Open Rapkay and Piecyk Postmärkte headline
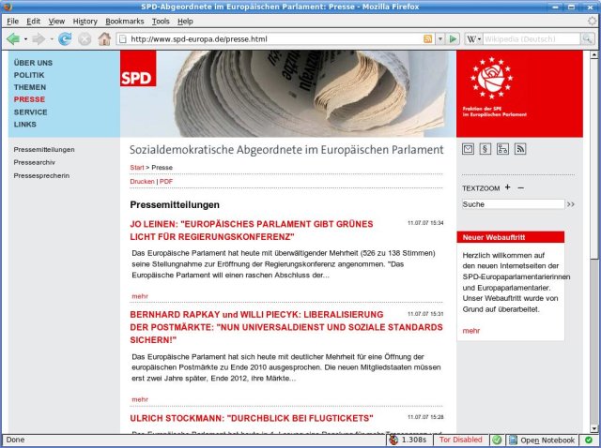The width and height of the screenshot is (601, 448). tap(286, 327)
